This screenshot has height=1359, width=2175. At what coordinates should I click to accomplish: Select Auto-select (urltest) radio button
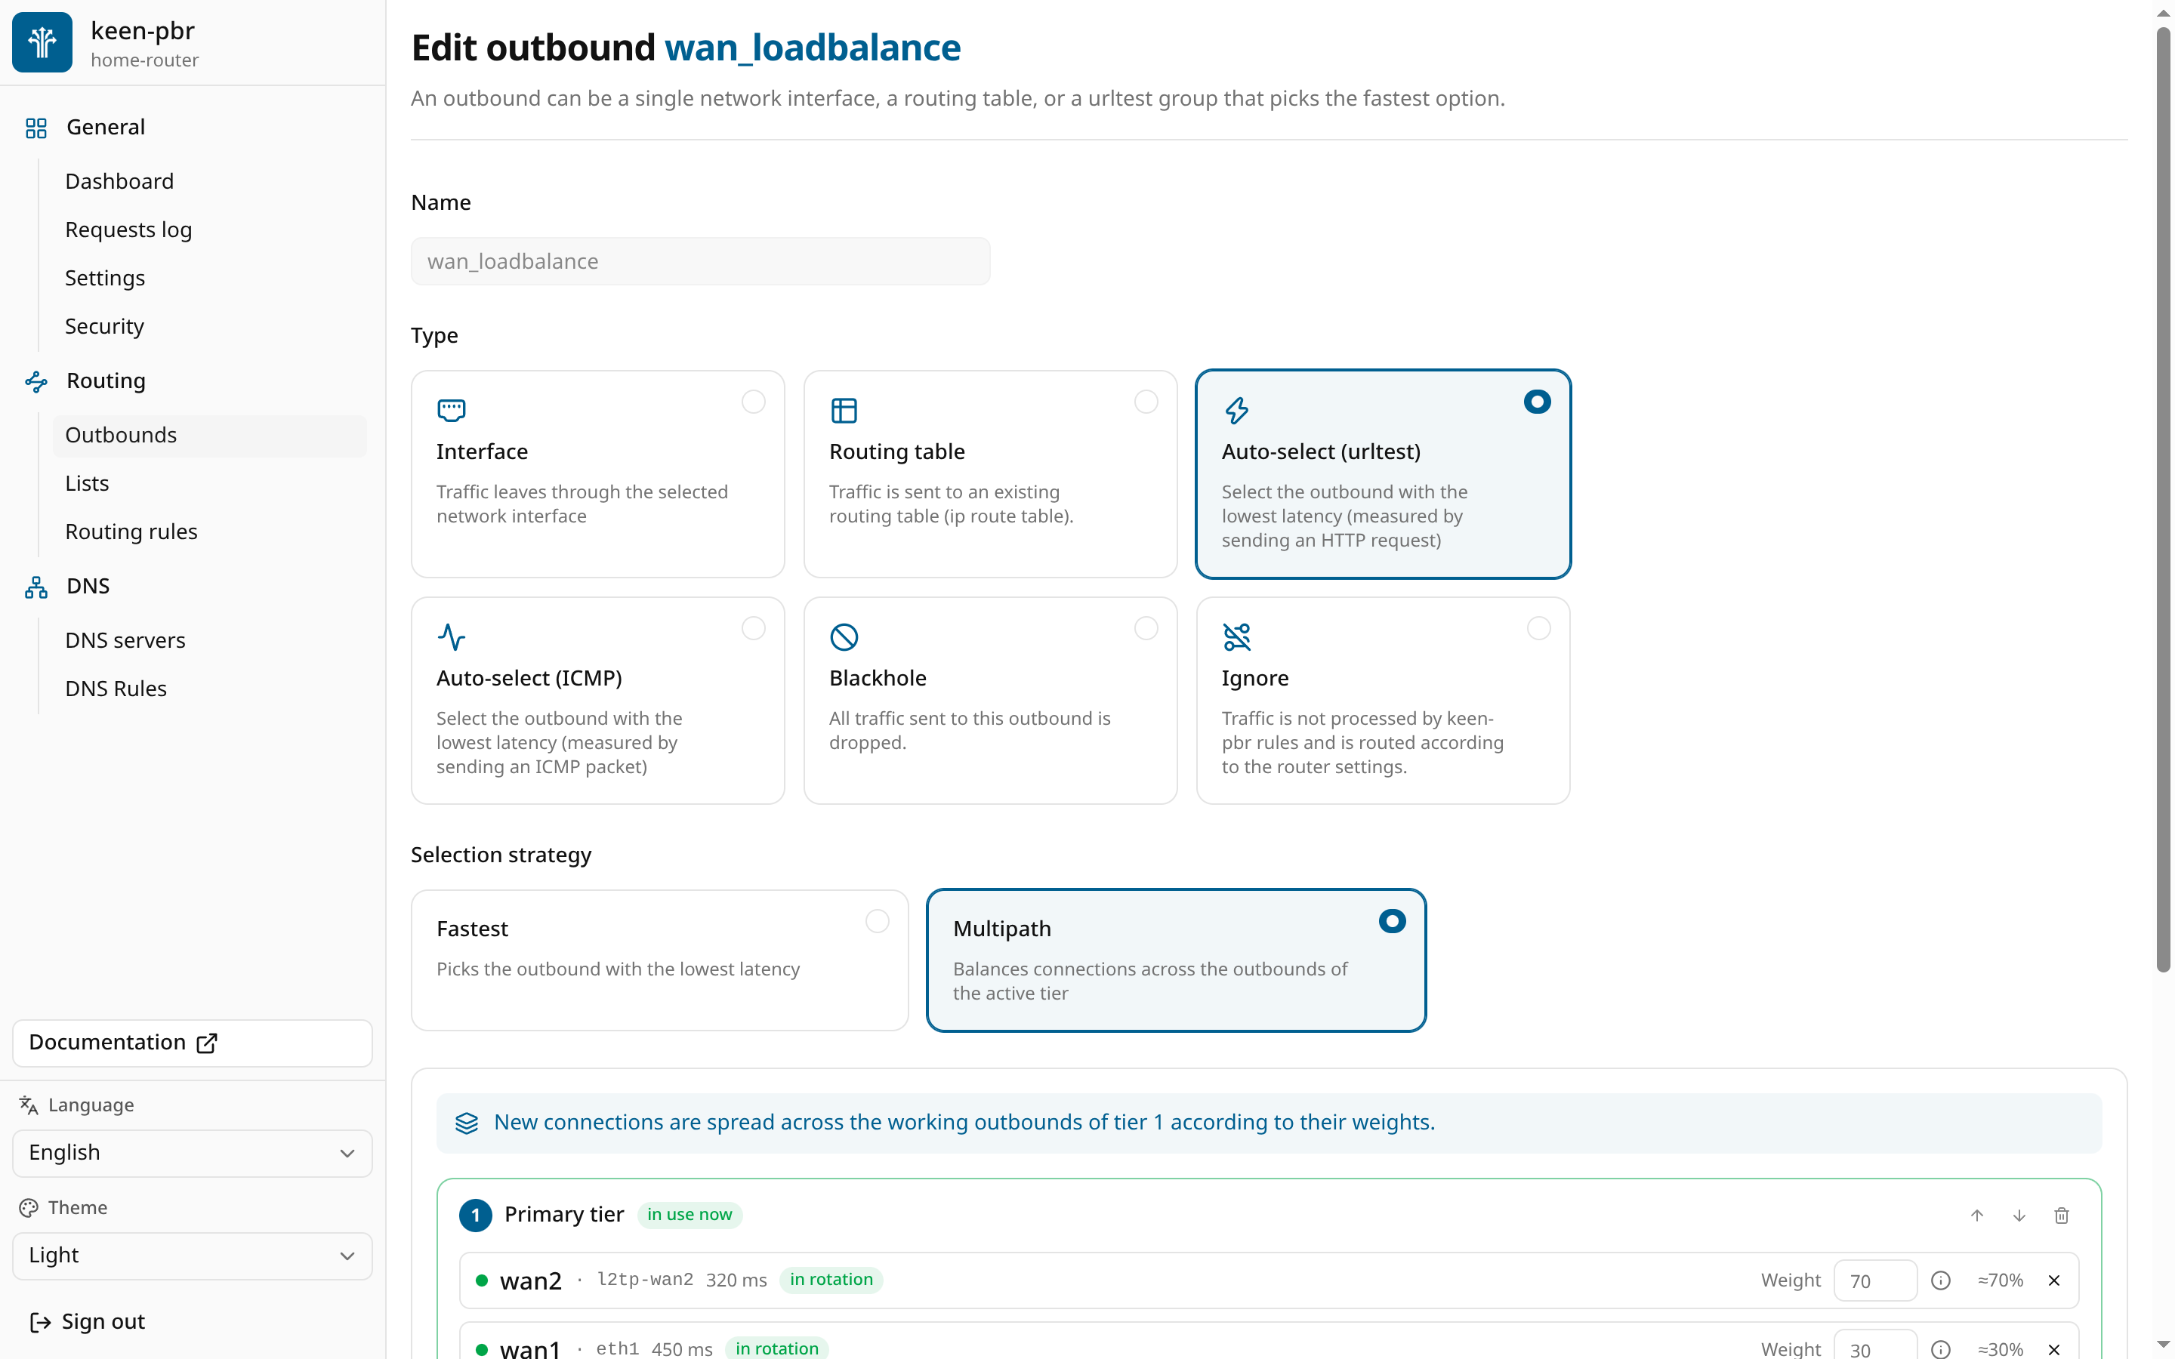[x=1537, y=402]
